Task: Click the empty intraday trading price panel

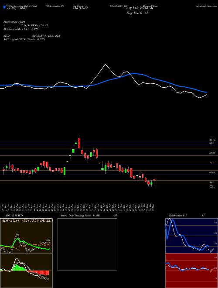Action: (x=87, y=244)
